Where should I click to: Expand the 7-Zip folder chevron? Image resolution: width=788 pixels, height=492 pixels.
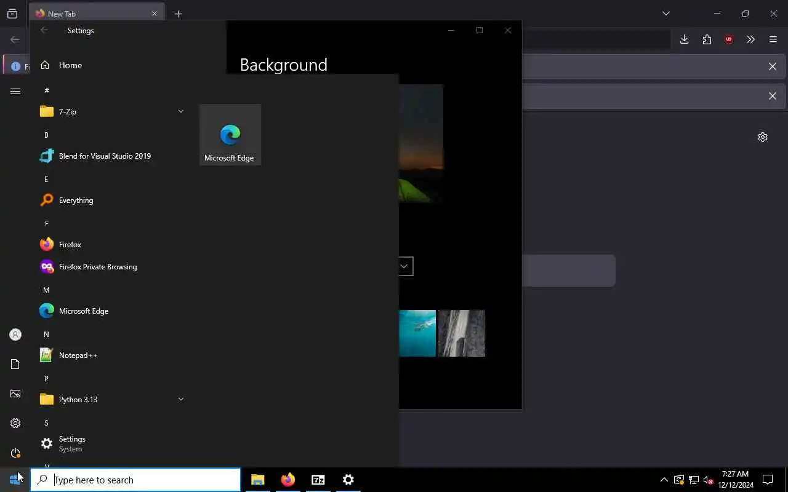[181, 111]
